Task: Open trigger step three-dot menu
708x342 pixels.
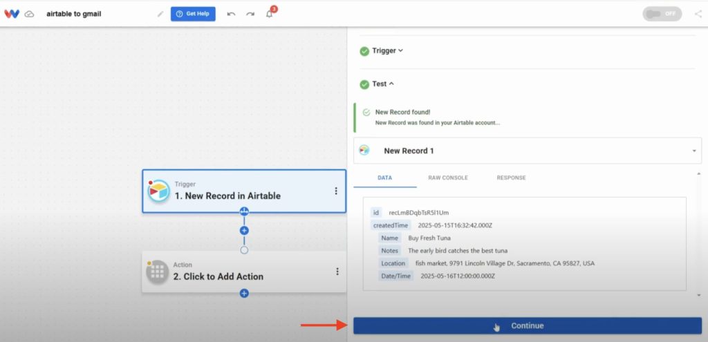Action: click(x=336, y=191)
